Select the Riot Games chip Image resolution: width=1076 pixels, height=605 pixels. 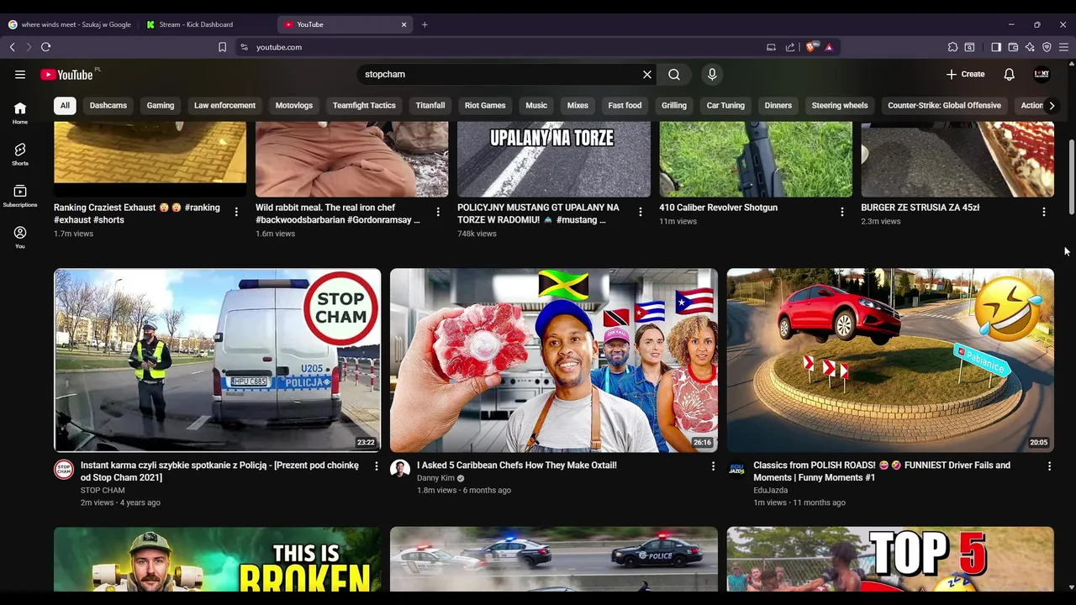485,106
